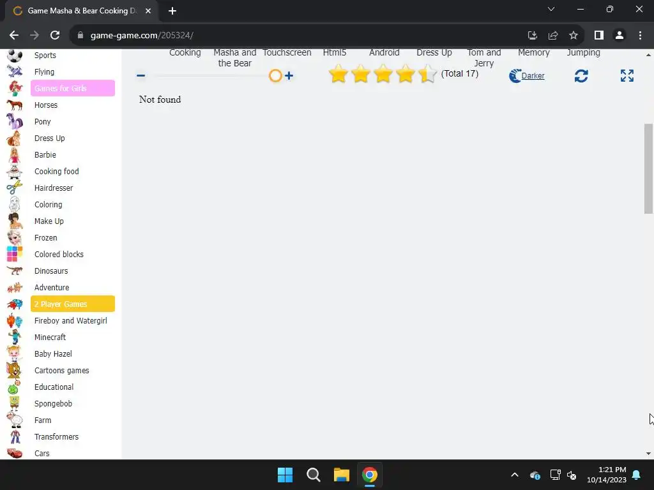Click the page vertical scrollbar thumb
The width and height of the screenshot is (654, 490).
click(648, 168)
